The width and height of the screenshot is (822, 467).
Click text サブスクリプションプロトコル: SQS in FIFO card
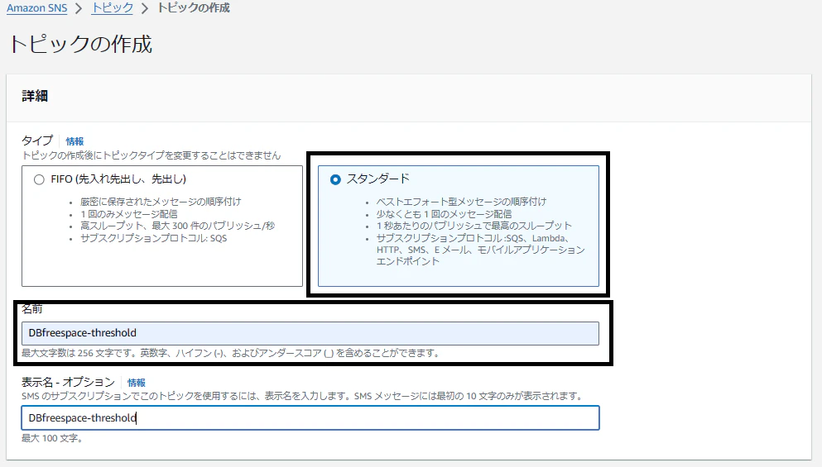[154, 238]
